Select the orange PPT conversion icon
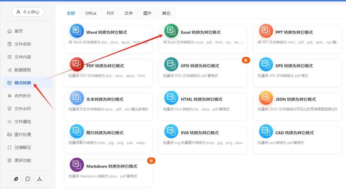 click(266, 31)
